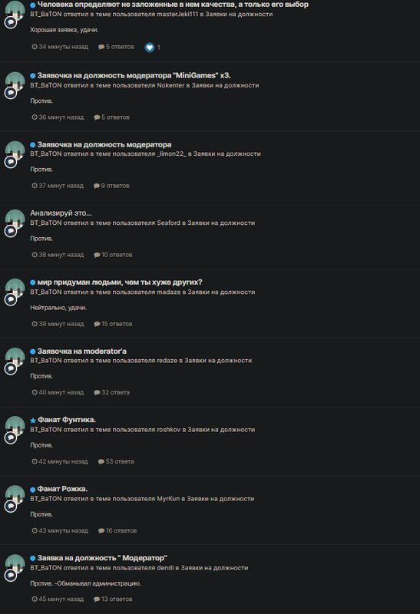Screen dimensions: 420x614
Task: Visit the Seaford user profile link
Action: (x=168, y=223)
